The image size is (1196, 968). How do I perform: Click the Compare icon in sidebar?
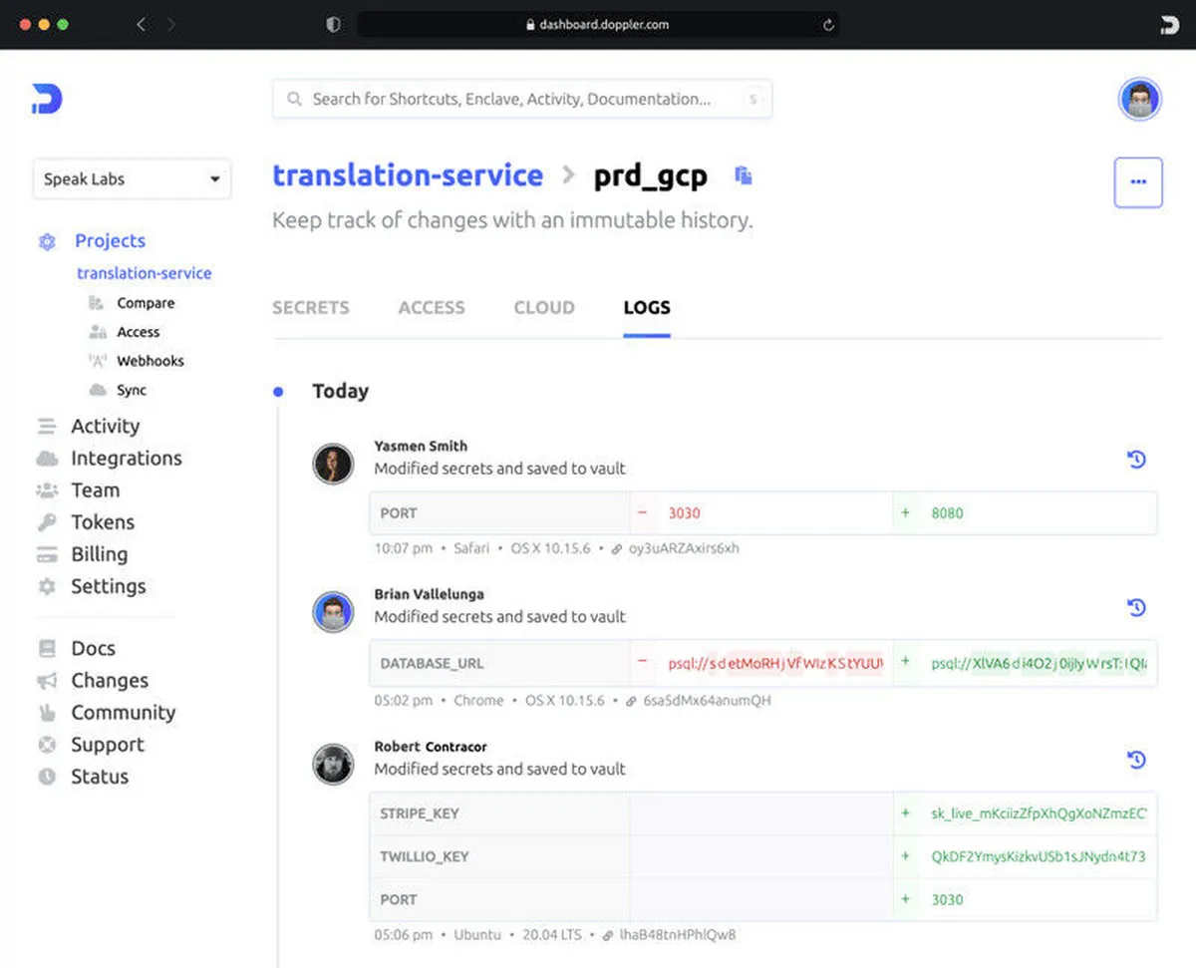tap(97, 303)
